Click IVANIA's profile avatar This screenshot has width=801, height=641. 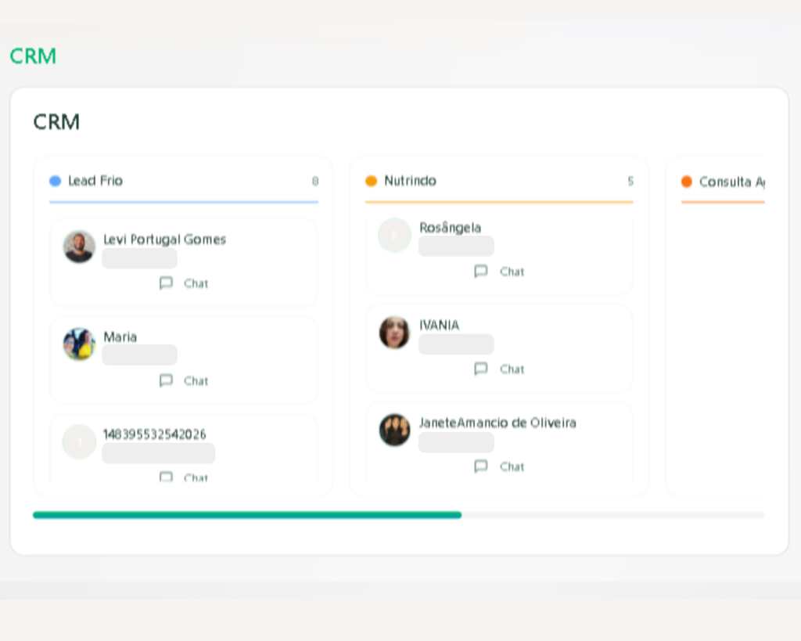[394, 333]
